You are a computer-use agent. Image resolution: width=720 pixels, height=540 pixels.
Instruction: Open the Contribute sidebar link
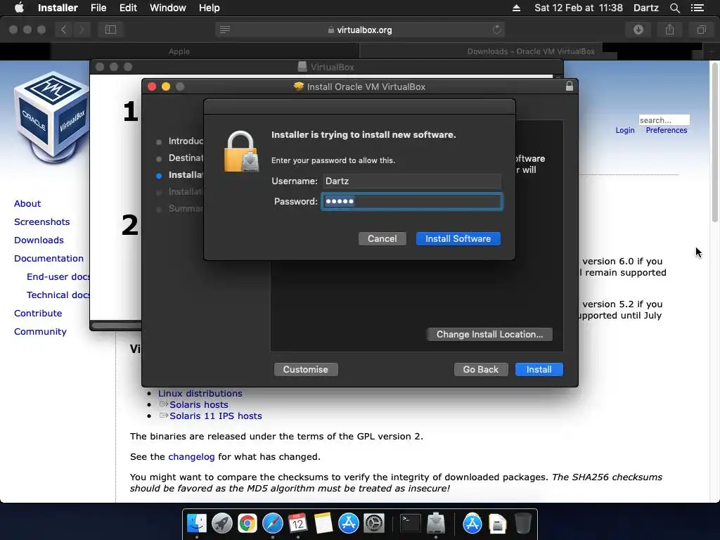click(x=38, y=314)
